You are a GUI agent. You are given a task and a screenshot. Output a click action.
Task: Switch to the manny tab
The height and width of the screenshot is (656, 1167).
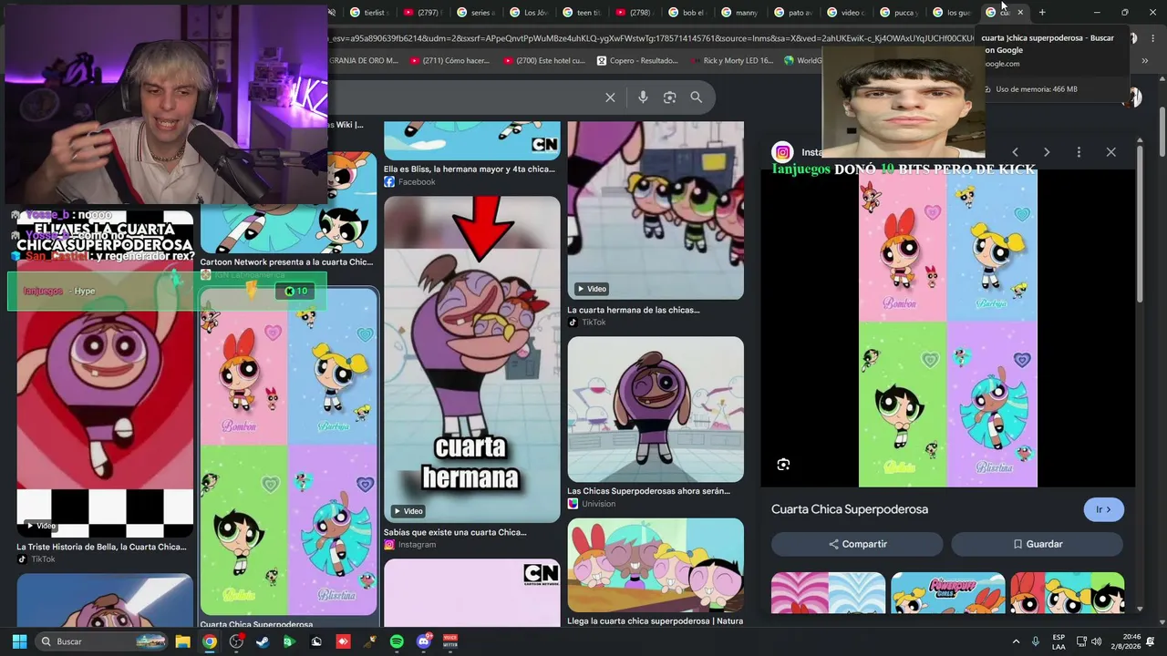click(x=738, y=13)
